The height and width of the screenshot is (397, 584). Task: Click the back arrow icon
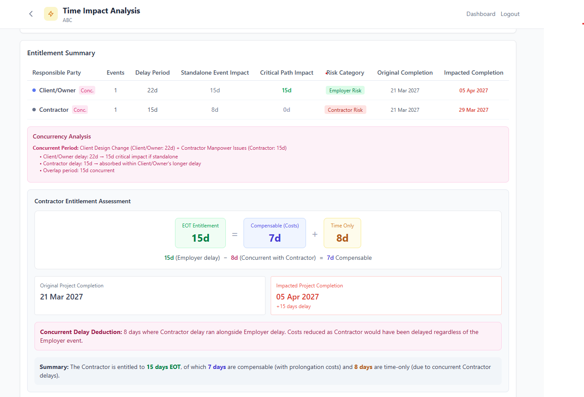pyautogui.click(x=31, y=14)
